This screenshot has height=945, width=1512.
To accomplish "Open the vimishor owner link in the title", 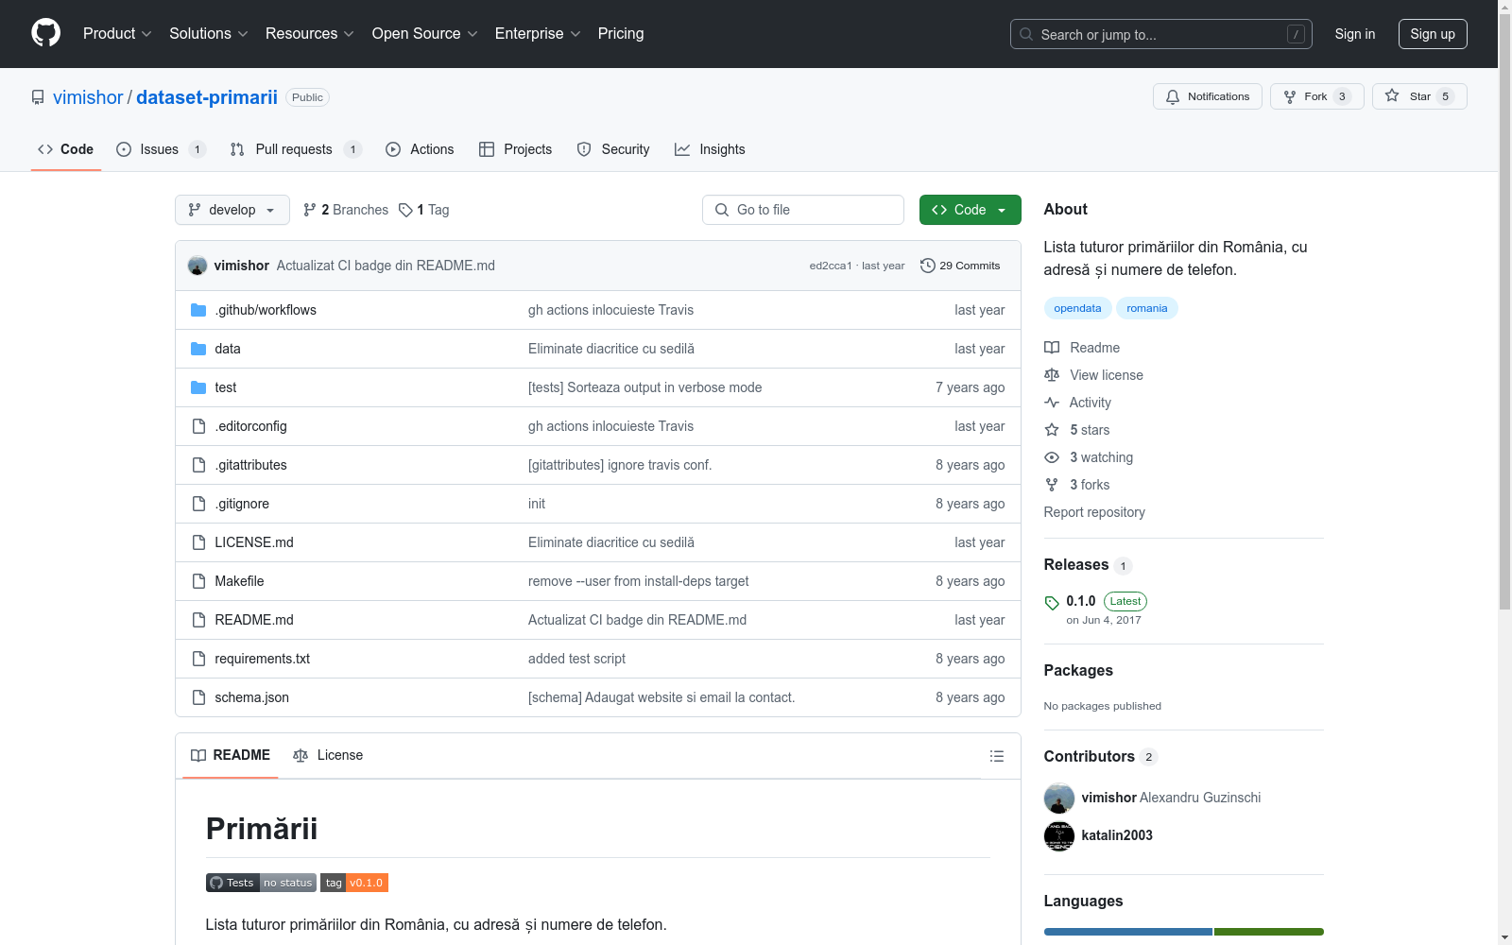I will click(x=88, y=97).
